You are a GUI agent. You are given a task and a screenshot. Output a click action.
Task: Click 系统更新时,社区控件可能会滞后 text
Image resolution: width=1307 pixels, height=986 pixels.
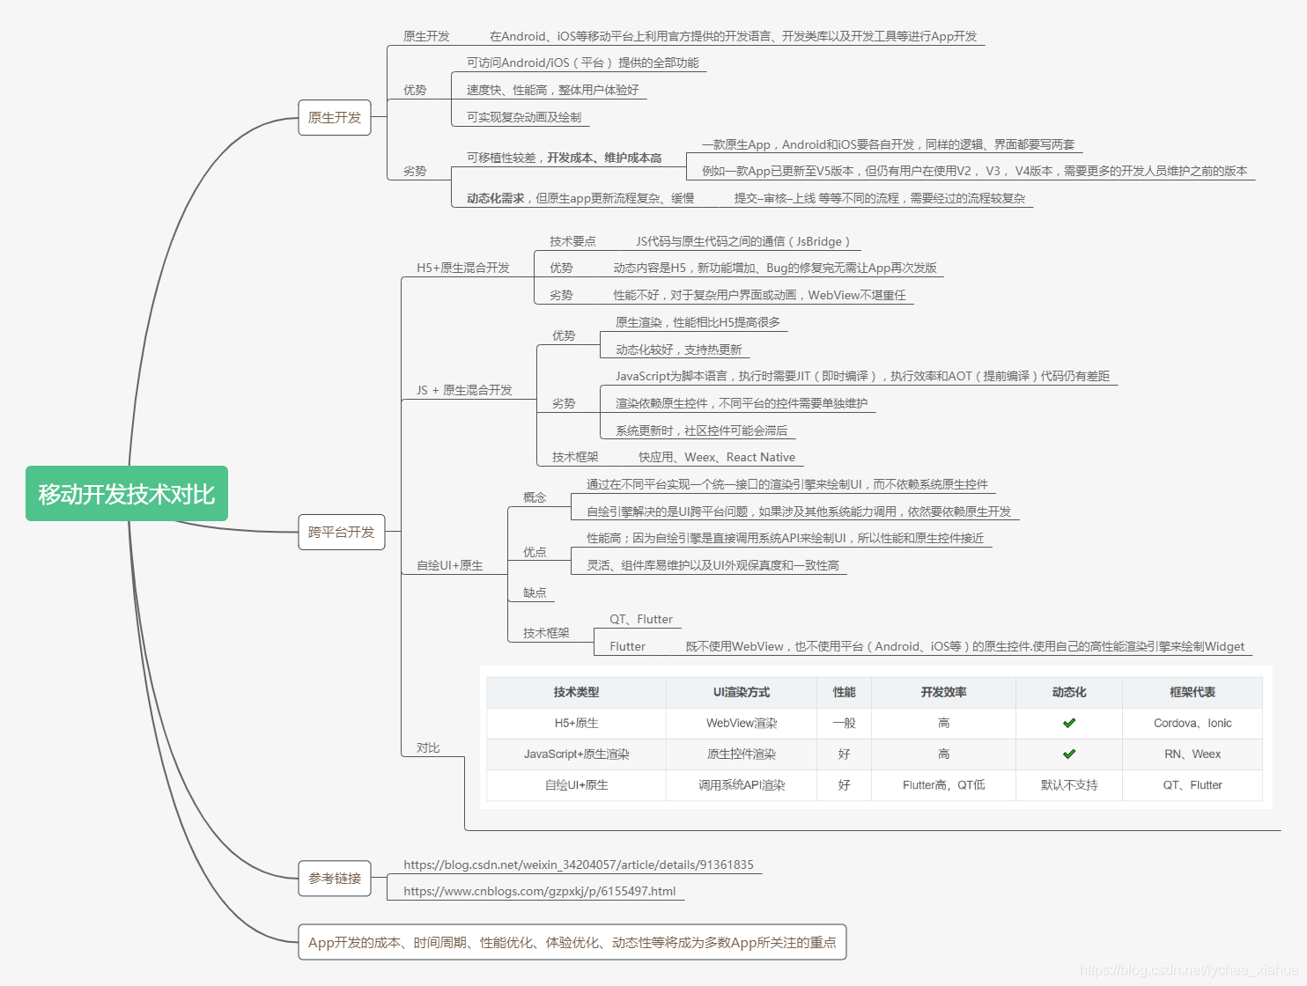click(x=702, y=430)
